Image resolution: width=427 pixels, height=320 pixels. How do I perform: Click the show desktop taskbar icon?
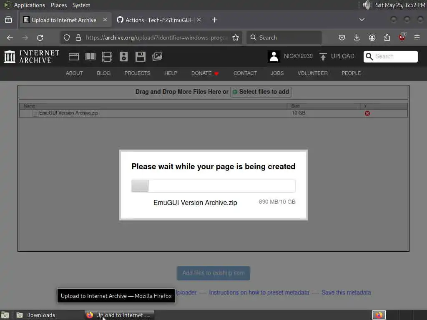pos(5,315)
